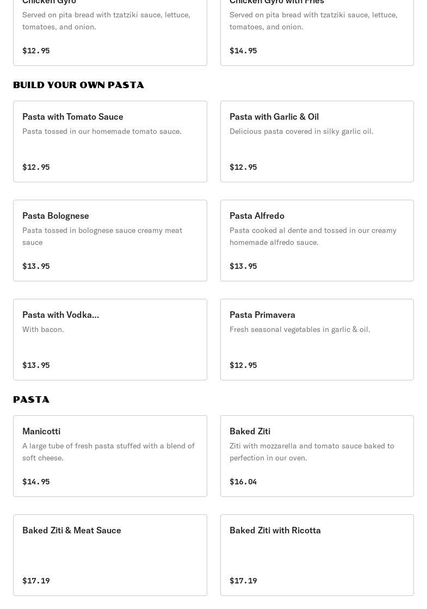
Task: Click the $16.04 price on Baked Ziti
Action: (x=243, y=482)
